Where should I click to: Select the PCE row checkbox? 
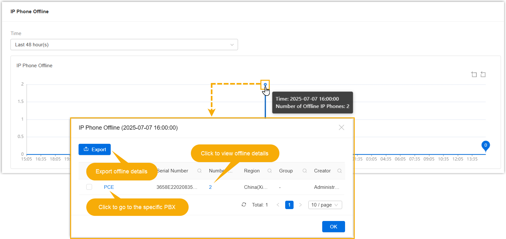click(x=89, y=187)
